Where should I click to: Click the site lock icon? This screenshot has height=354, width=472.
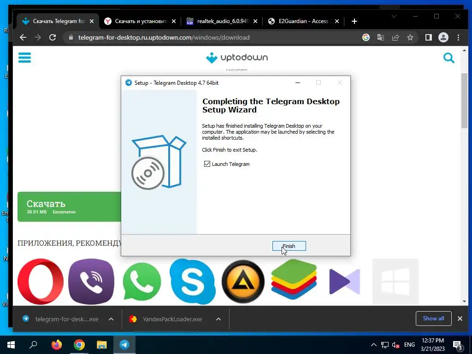(71, 37)
